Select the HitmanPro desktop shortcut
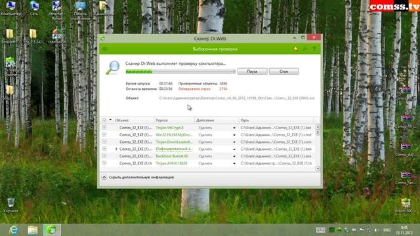 coord(57,37)
